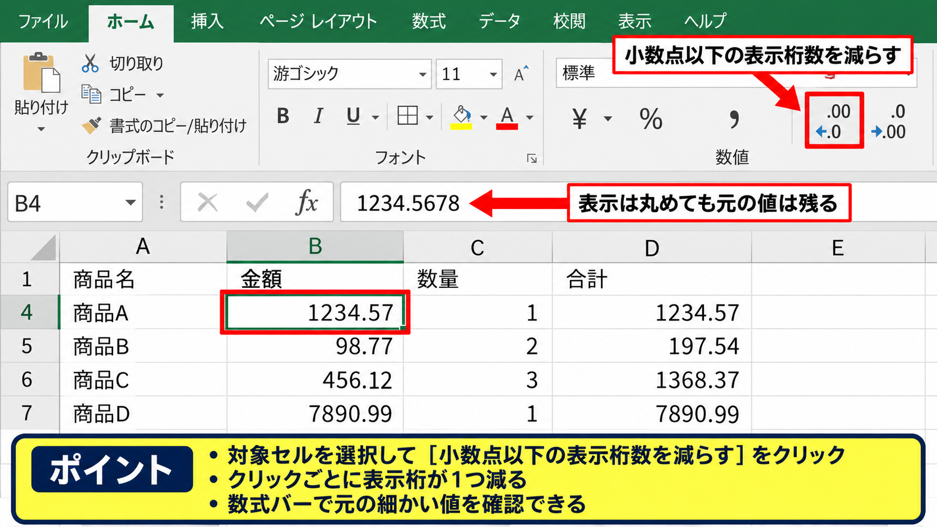Open the font color dropdown arrow
Viewport: 937px width, 527px height.
coord(530,117)
